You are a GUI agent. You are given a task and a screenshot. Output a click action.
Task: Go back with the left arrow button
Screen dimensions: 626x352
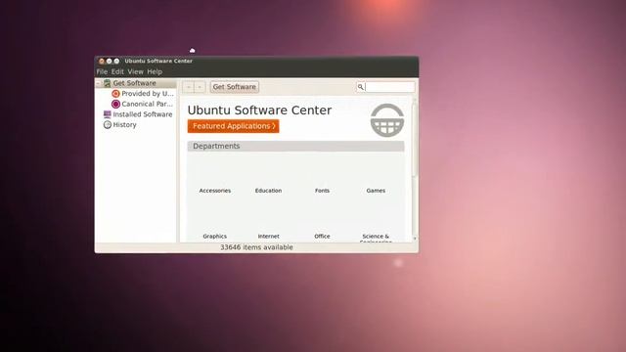pos(189,87)
